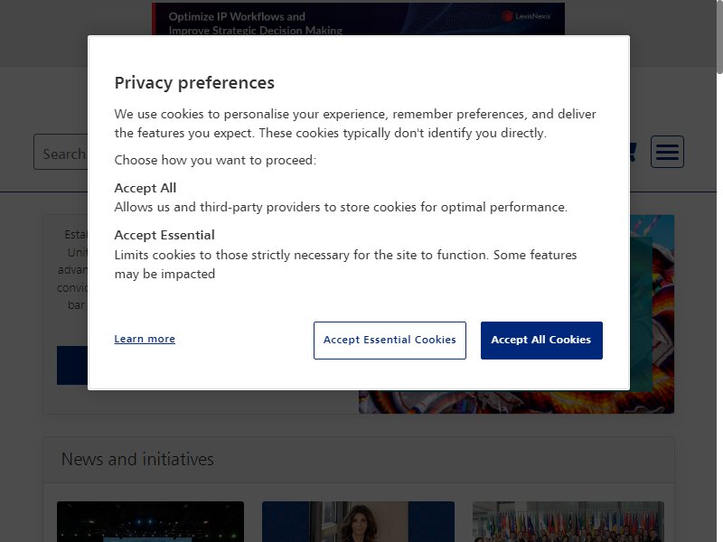Click the colorful hero image
Screen dimensions: 723x542
tap(516, 401)
